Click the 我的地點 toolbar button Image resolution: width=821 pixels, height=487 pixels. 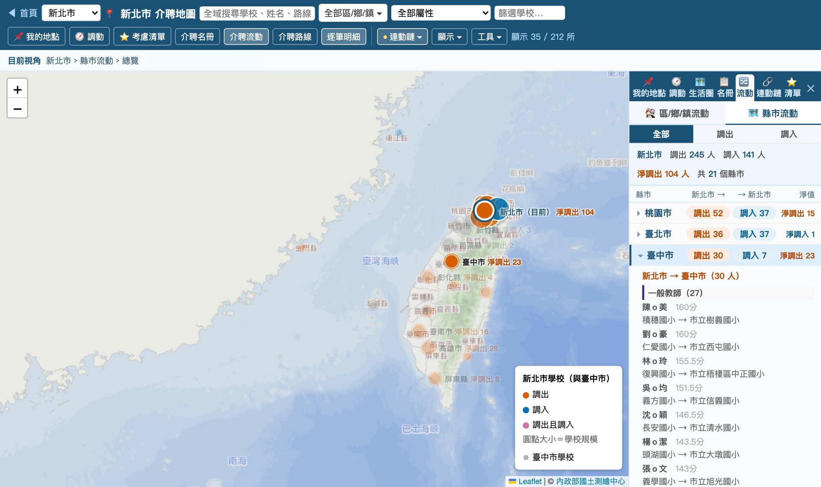pos(36,37)
